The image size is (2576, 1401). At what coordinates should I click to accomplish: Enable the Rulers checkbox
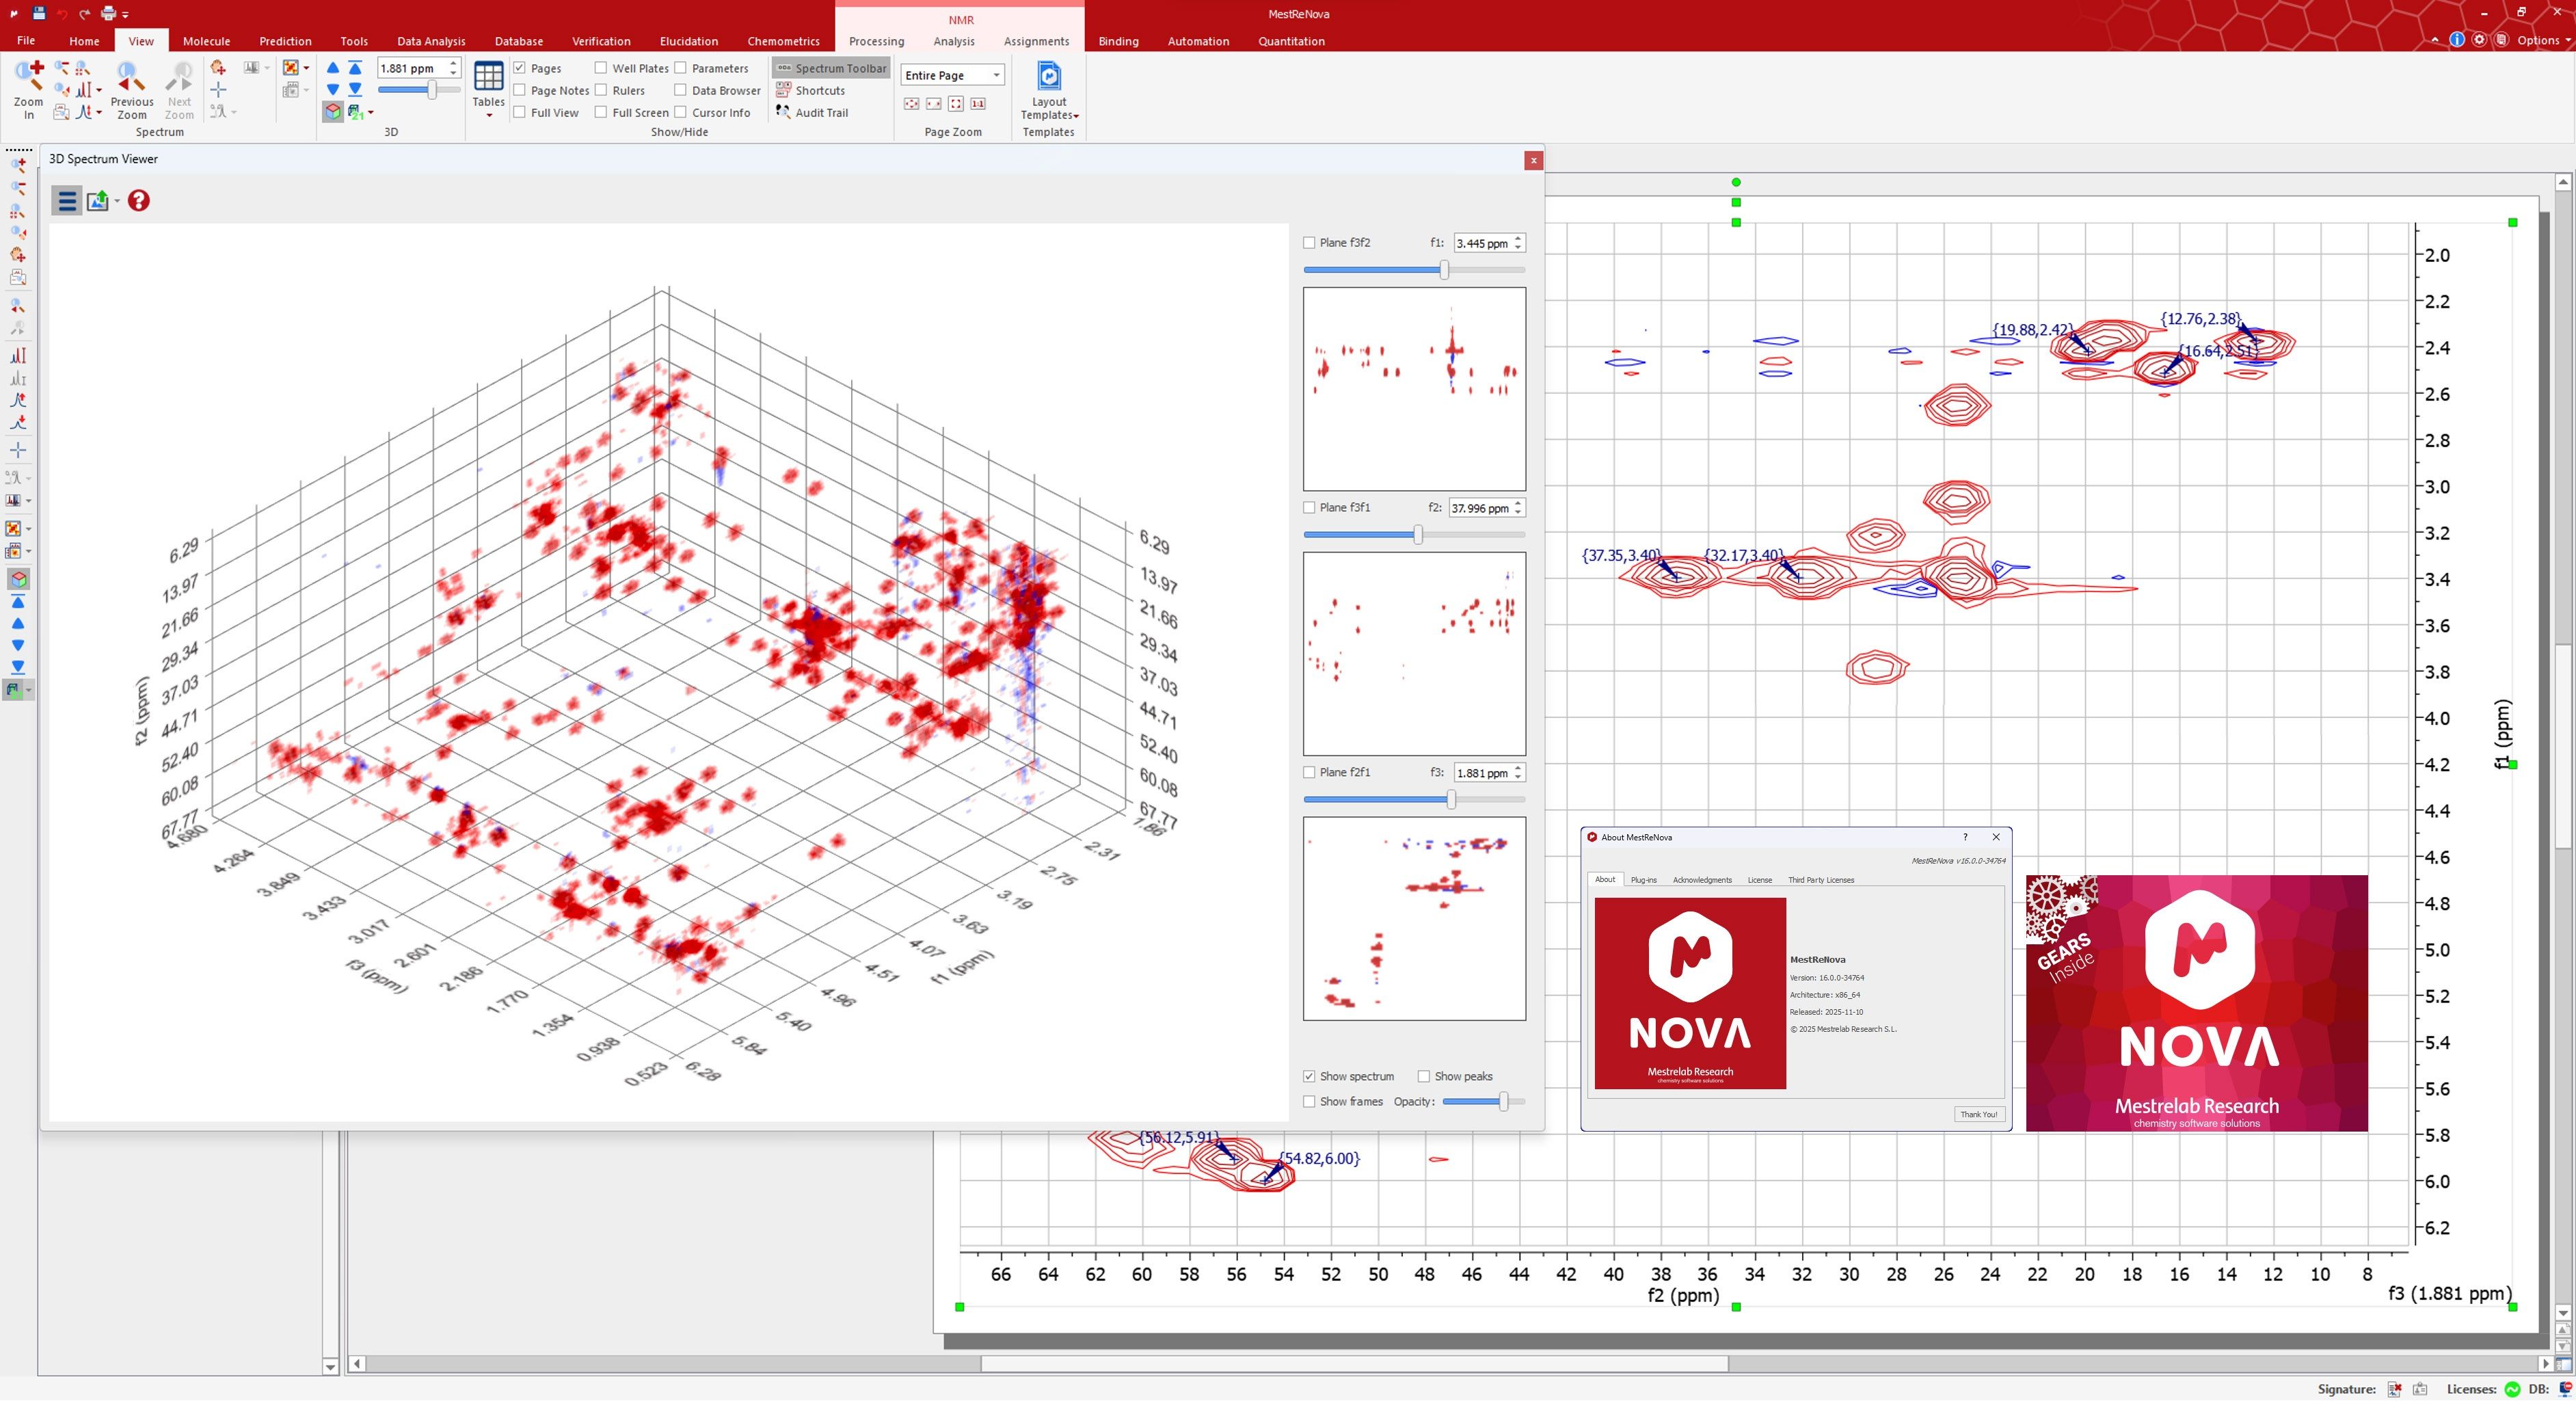(x=601, y=90)
